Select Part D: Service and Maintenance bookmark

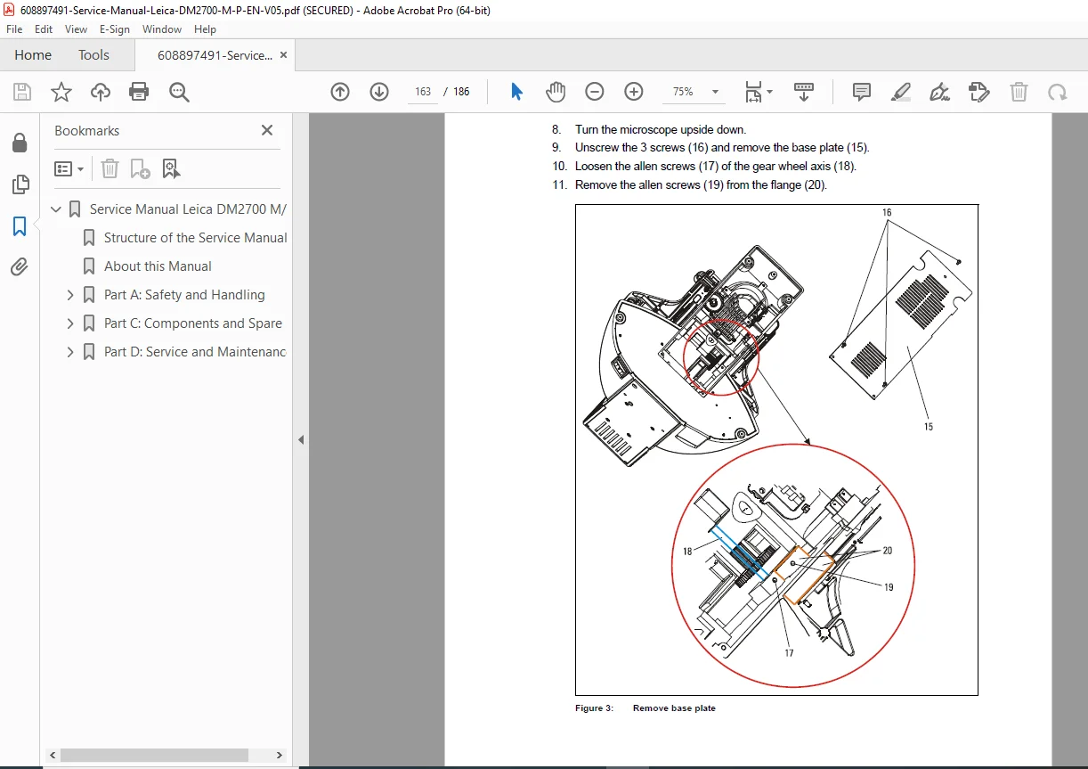click(x=195, y=352)
